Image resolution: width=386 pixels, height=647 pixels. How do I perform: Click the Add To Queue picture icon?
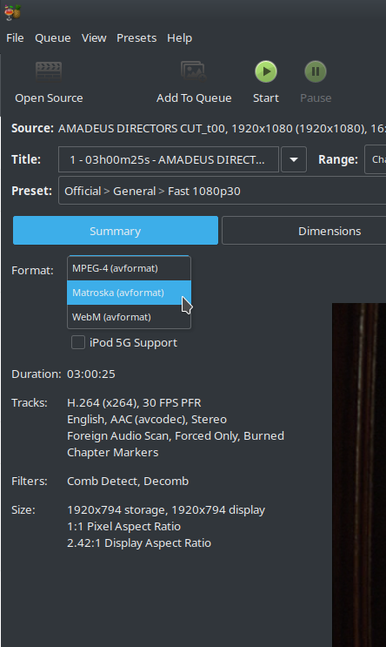tap(193, 71)
